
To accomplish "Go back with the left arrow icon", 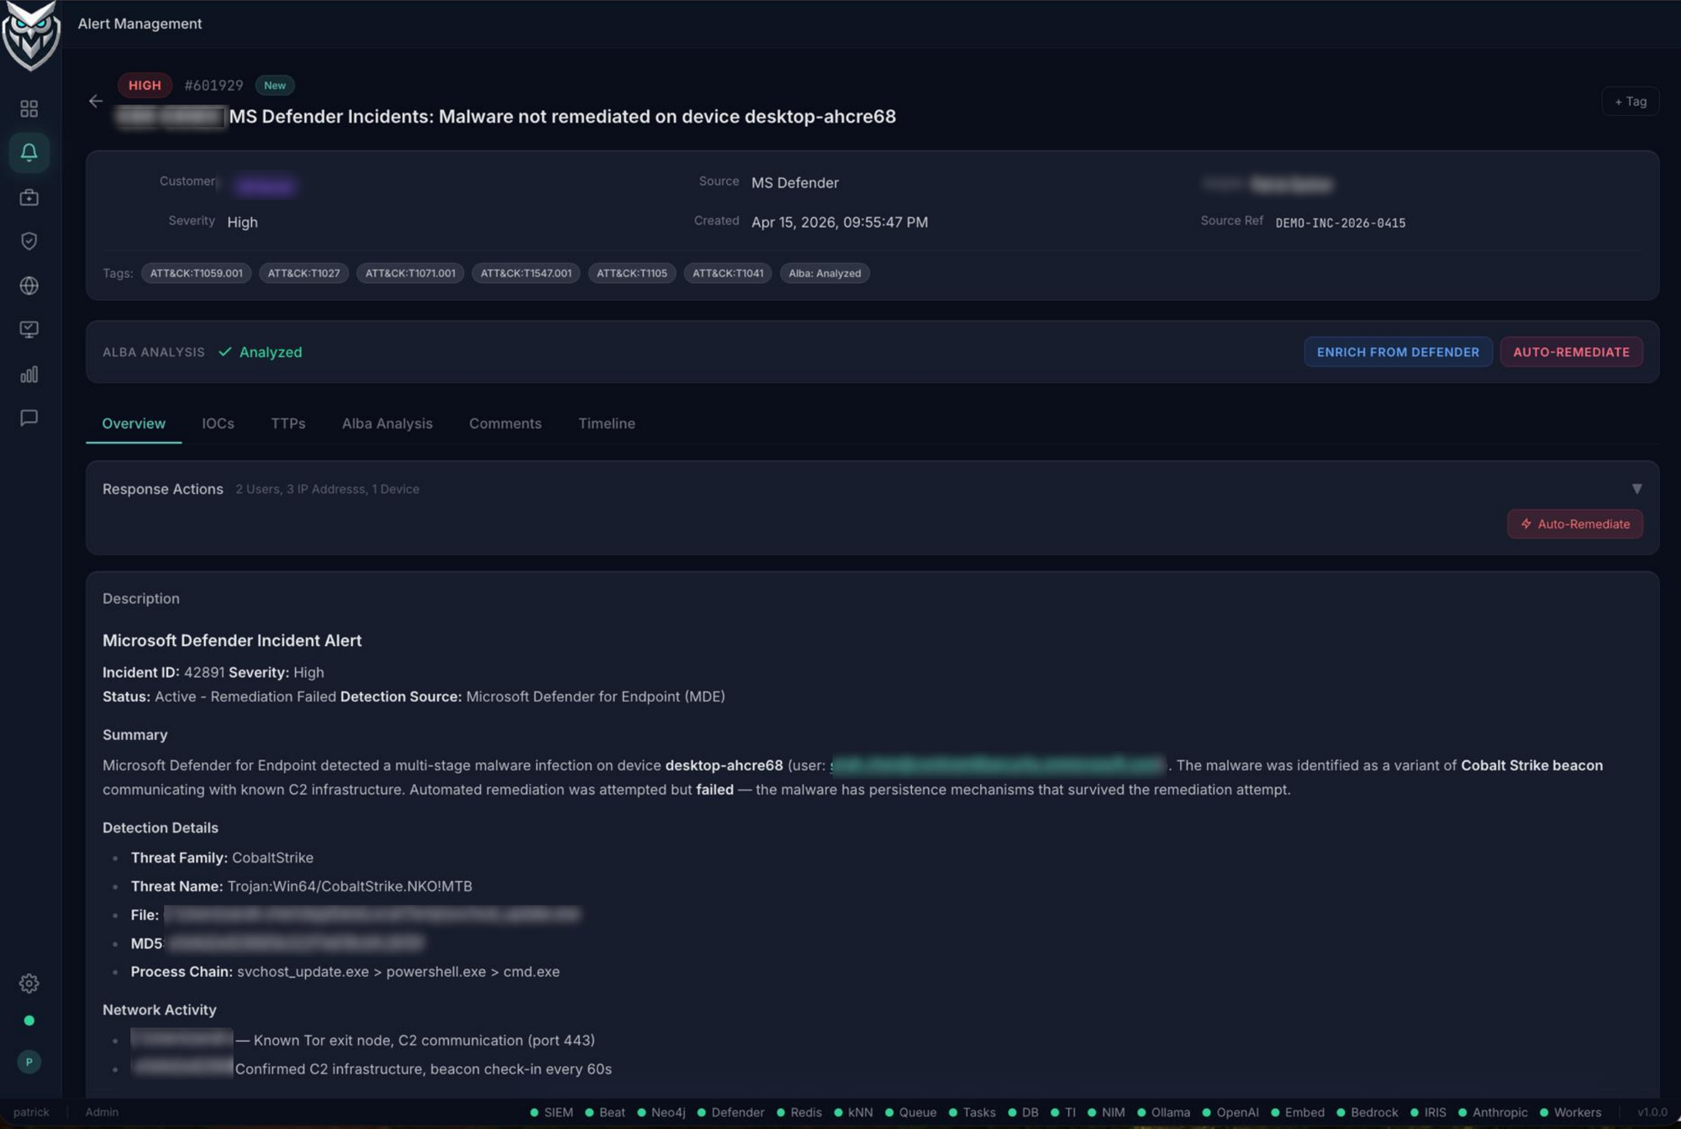I will [x=96, y=101].
